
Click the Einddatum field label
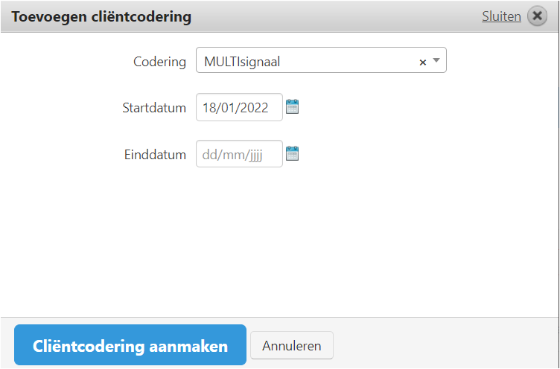pos(155,155)
